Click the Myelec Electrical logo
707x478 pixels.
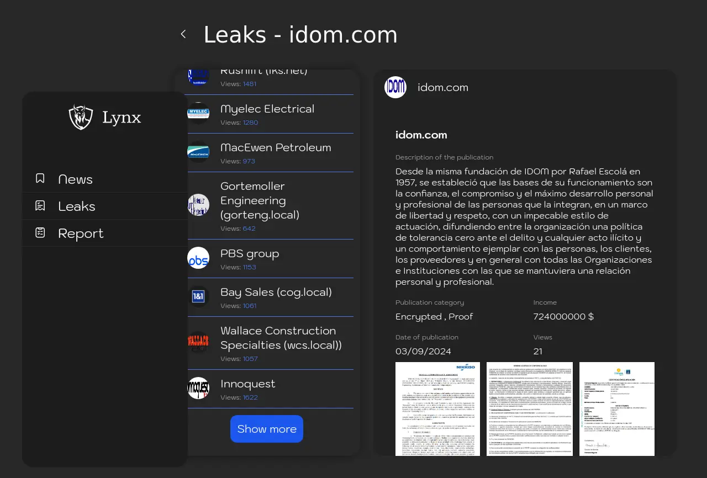click(198, 113)
